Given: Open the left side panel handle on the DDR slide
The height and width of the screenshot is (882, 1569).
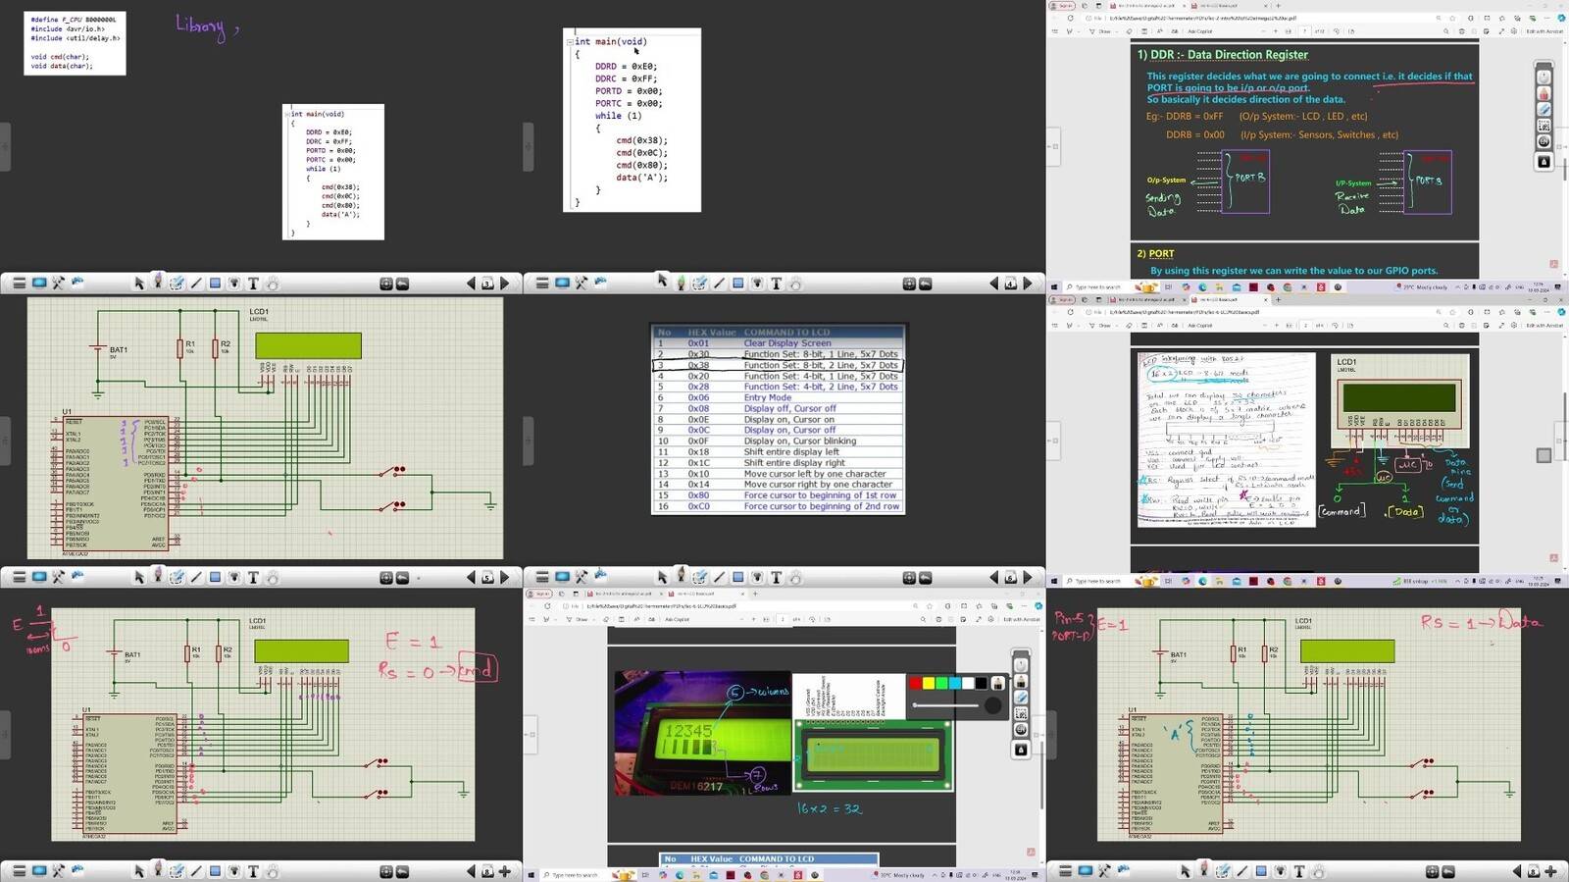Looking at the screenshot, I should pyautogui.click(x=1053, y=146).
